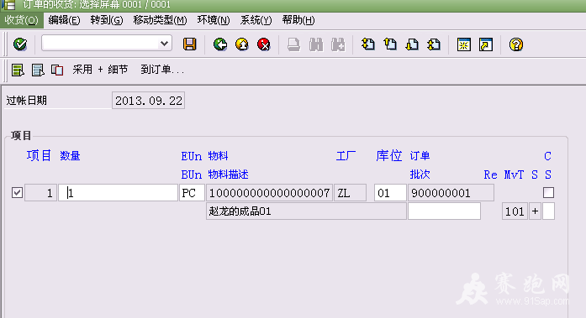Screen dimensions: 586x318
Task: Click the MvT column header
Action: [x=514, y=174]
